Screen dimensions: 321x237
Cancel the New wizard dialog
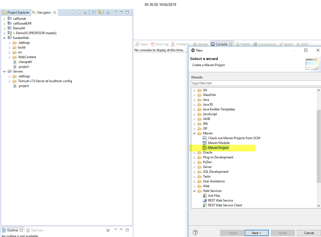click(x=309, y=233)
